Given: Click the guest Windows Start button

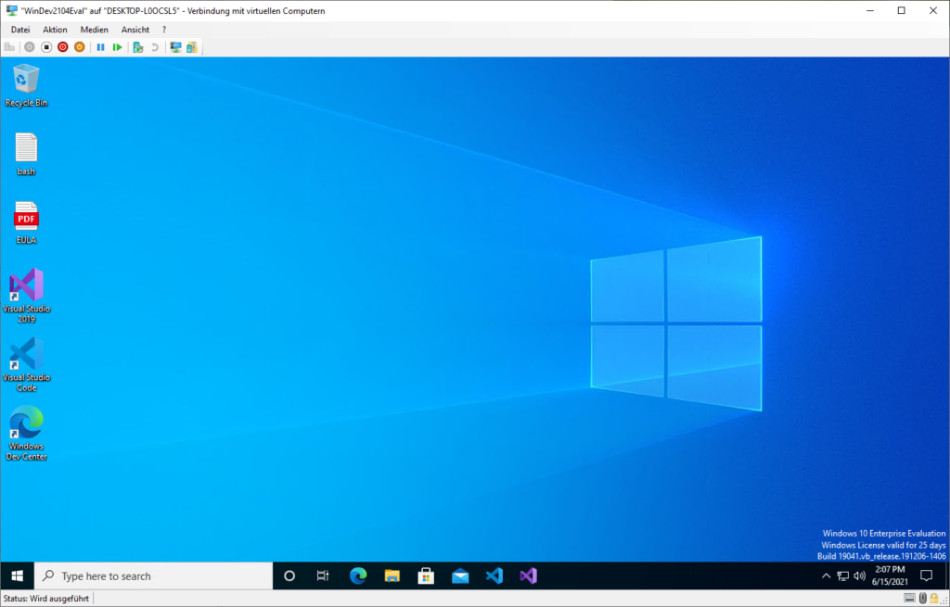Looking at the screenshot, I should [17, 575].
